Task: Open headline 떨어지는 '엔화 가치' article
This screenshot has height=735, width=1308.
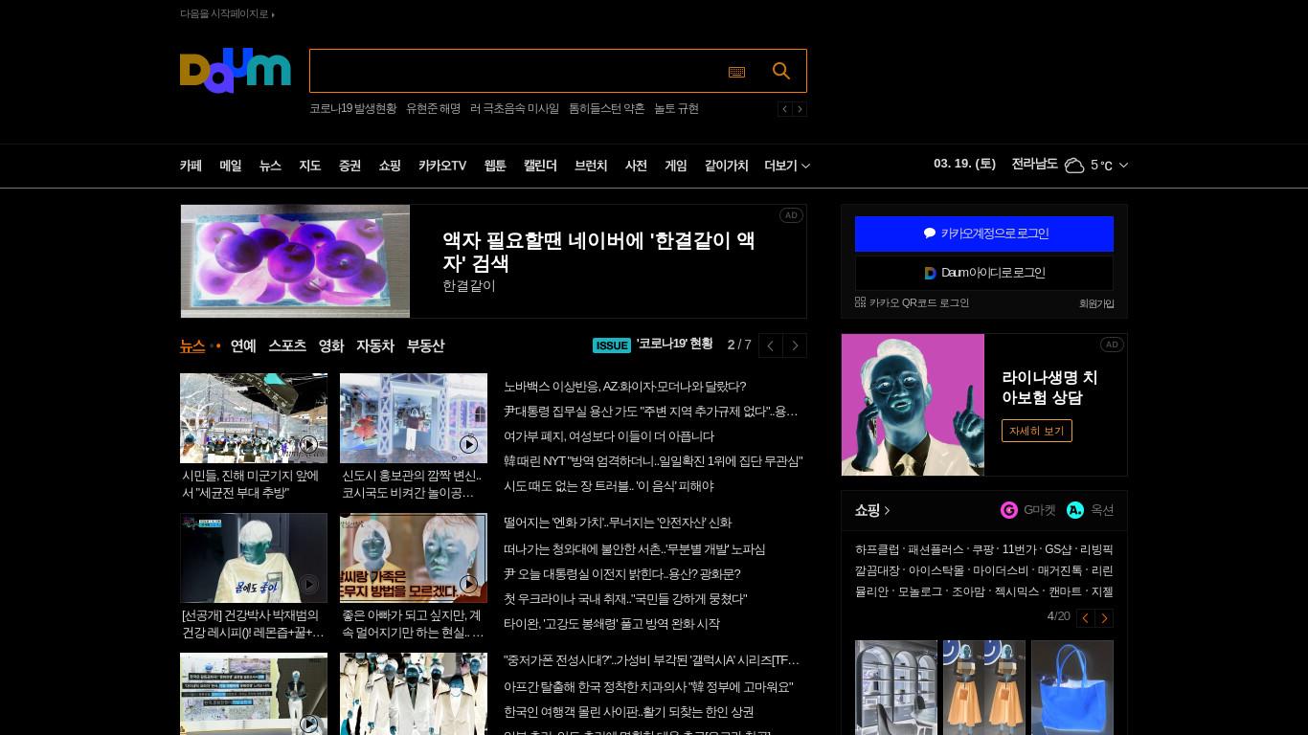Action: [618, 523]
